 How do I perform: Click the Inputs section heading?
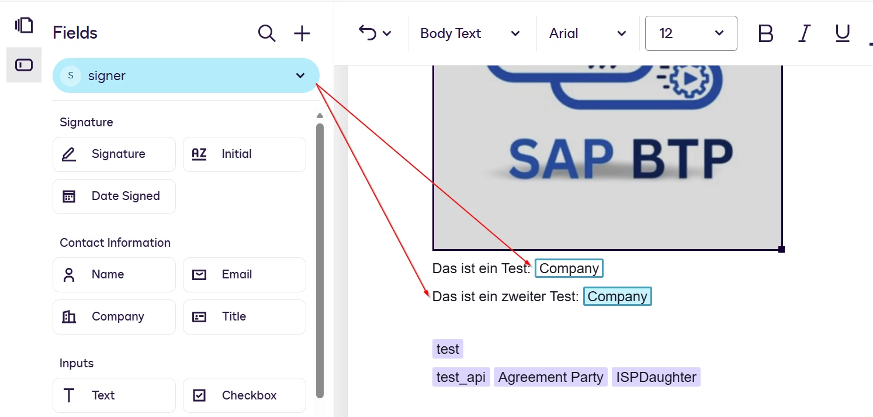pyautogui.click(x=77, y=363)
